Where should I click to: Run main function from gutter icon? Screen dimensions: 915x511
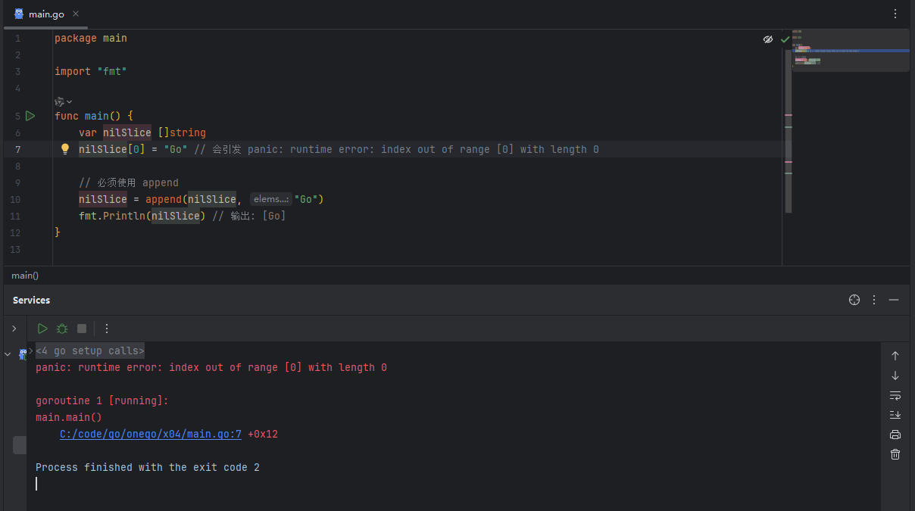(30, 116)
